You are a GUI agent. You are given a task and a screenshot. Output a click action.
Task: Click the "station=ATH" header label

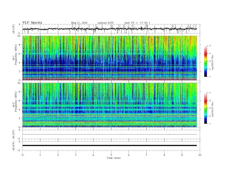pos(105,23)
